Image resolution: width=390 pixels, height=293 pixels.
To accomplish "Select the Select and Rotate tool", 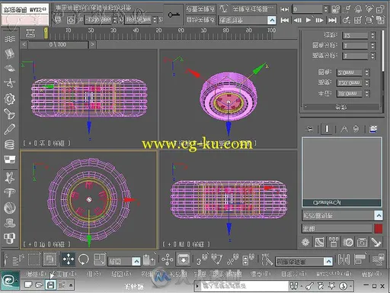I will [x=84, y=259].
